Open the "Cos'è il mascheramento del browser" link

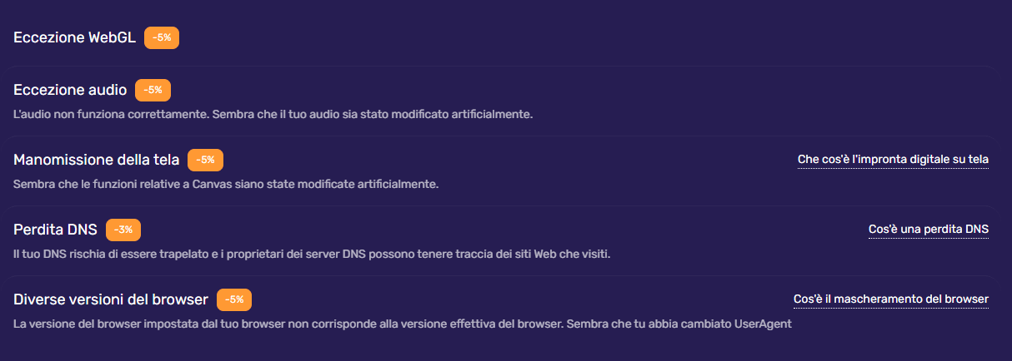[890, 299]
